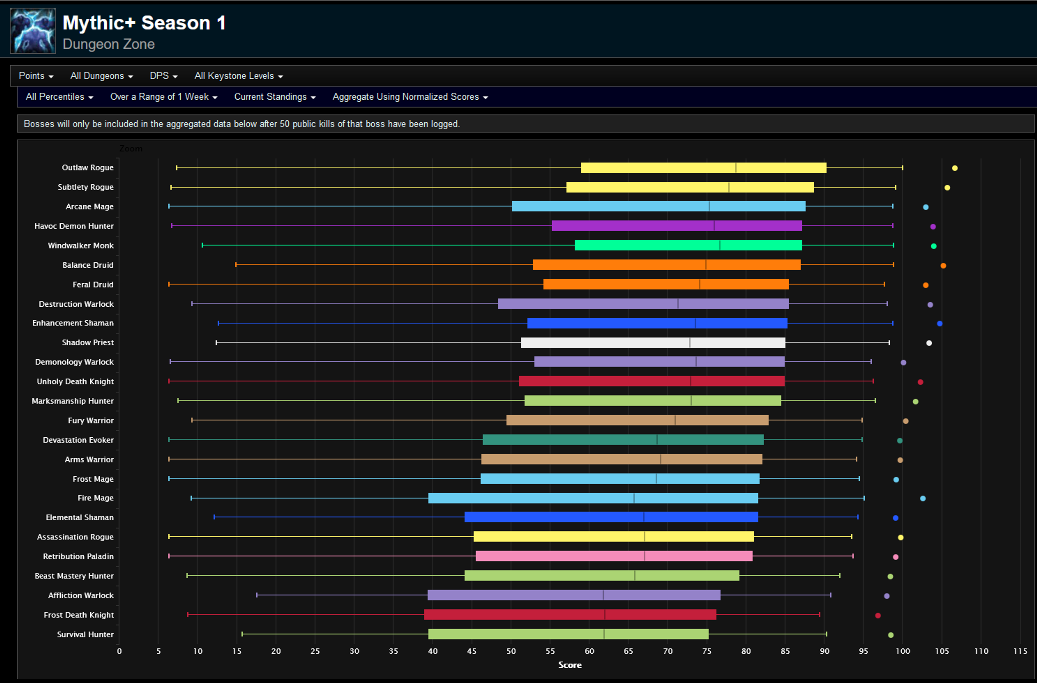Open the Aggregate Using Normalized Scores dropdown
The width and height of the screenshot is (1037, 683).
pos(410,97)
